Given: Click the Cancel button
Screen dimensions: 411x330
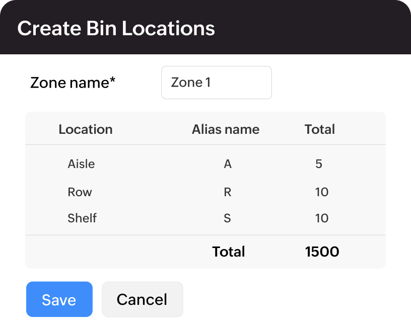Looking at the screenshot, I should tap(142, 299).
